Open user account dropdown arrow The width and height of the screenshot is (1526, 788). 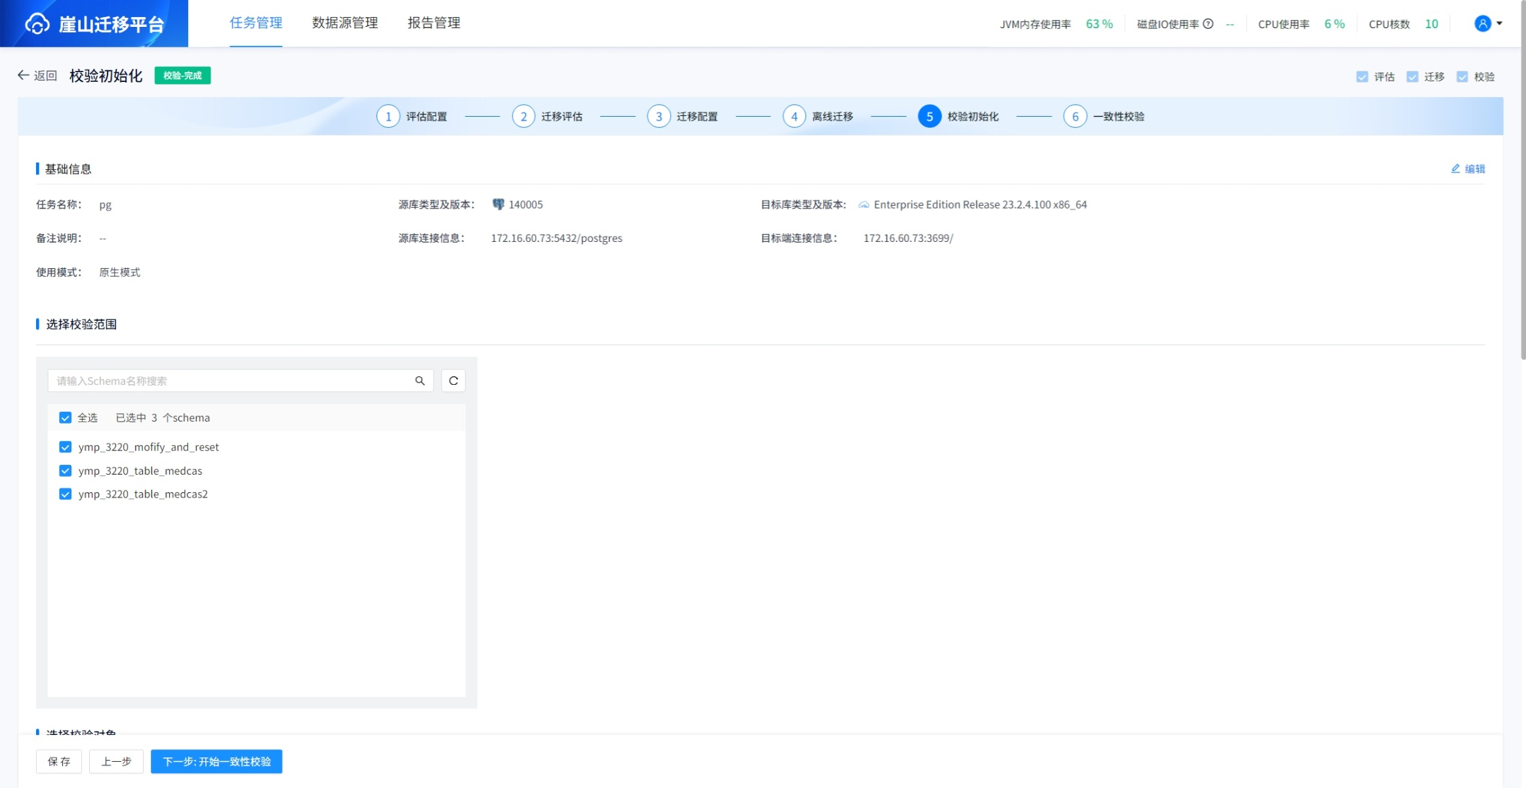[1499, 24]
